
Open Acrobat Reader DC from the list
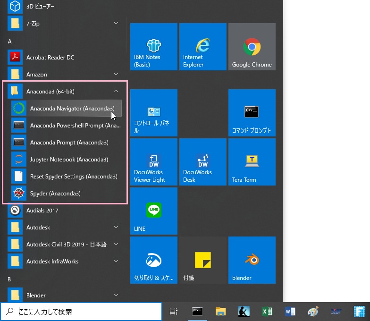(x=65, y=58)
